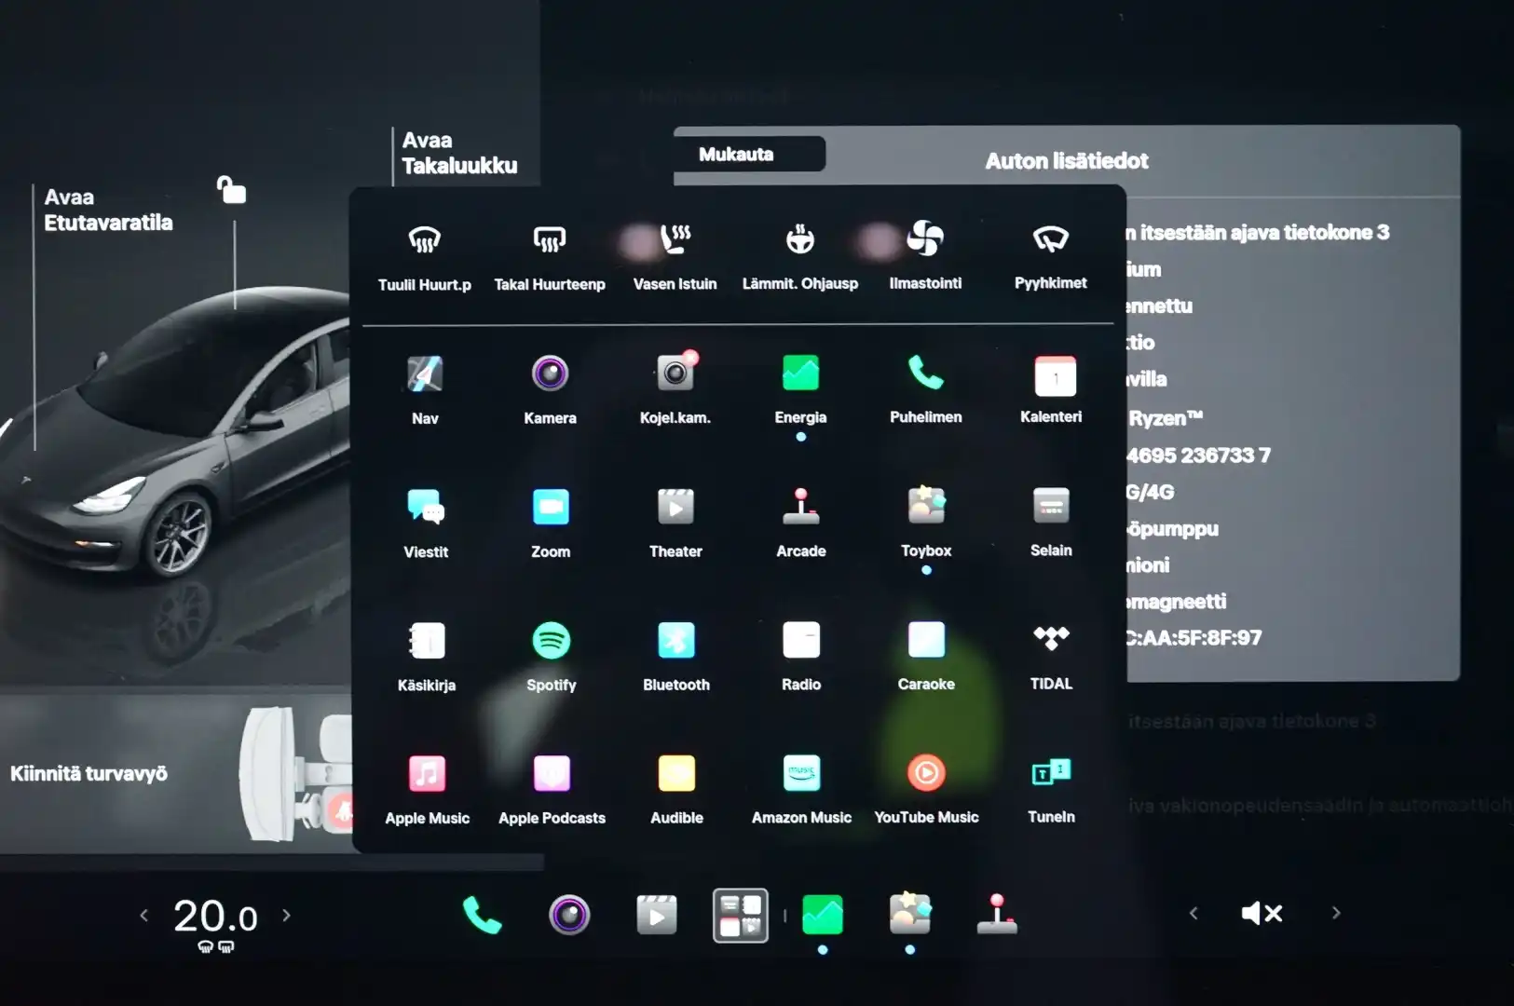Toggle Lämmit. Ohjausp steering wheel heating
1514x1006 pixels.
pos(800,258)
